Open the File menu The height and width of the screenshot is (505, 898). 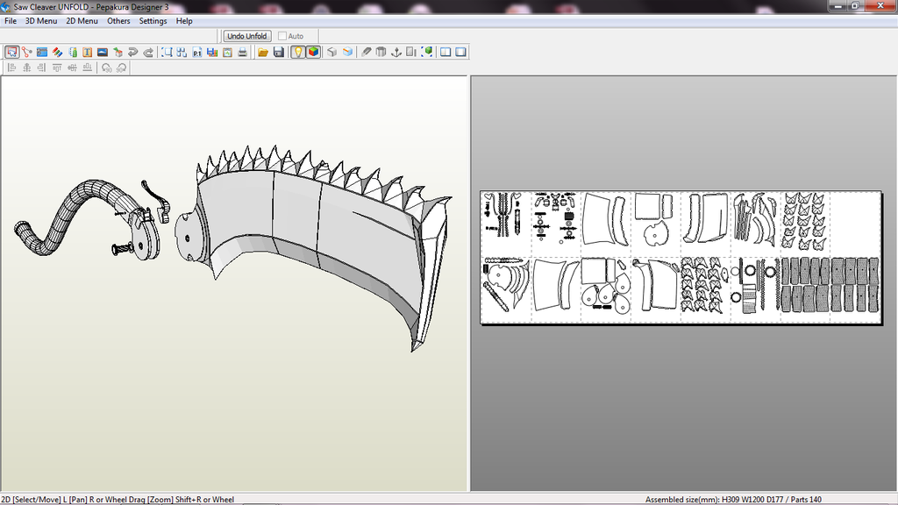point(11,21)
